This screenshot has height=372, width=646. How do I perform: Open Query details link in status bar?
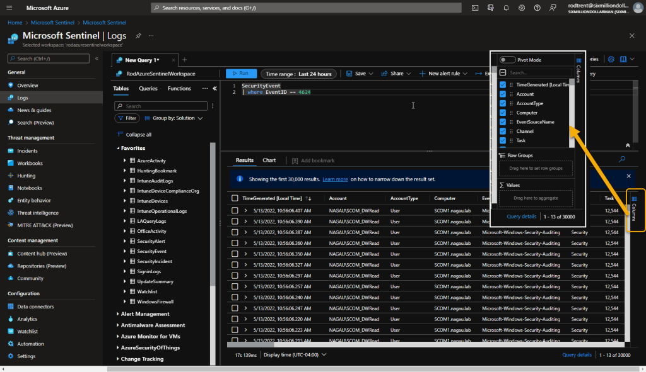tap(577, 355)
